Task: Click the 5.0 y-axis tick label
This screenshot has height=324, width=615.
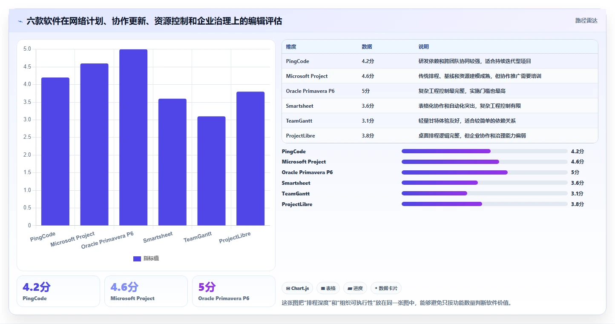Action: 27,49
